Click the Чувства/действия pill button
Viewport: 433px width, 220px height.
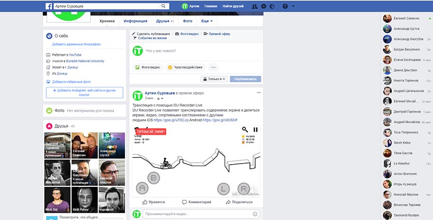[x=185, y=67]
